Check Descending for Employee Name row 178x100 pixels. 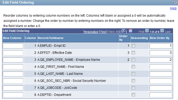coord(133,60)
